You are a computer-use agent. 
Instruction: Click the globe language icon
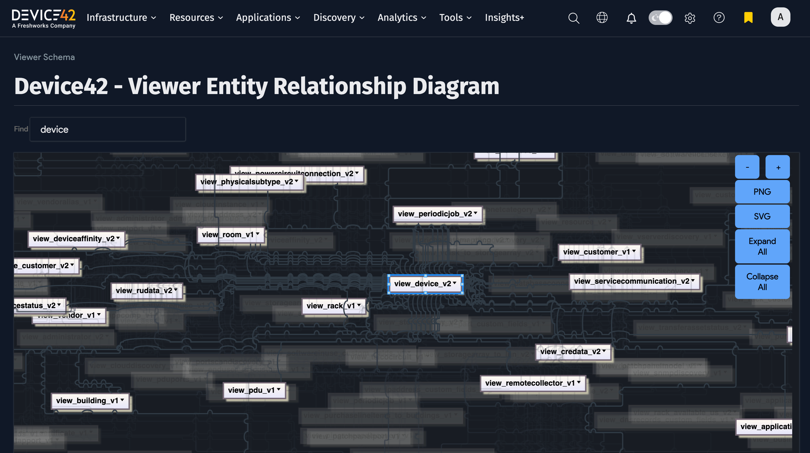click(x=602, y=18)
